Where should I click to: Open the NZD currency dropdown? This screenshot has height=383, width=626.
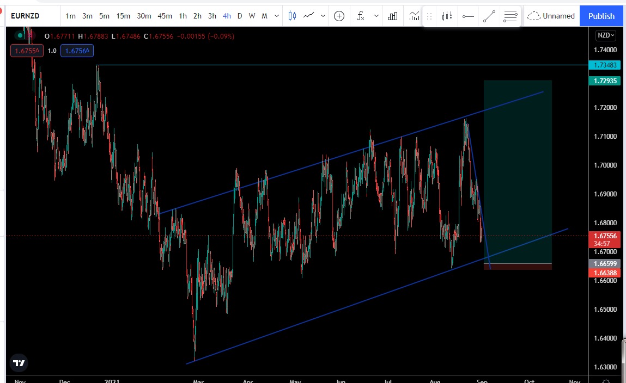(x=605, y=35)
